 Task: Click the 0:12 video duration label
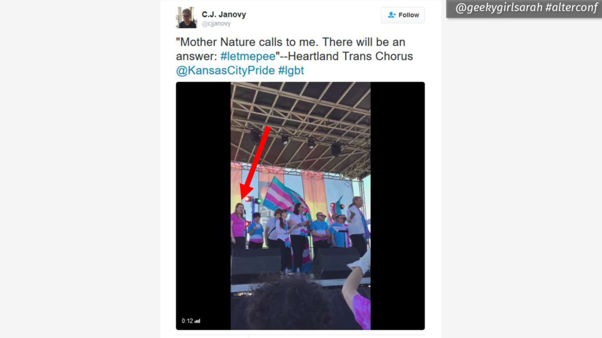187,321
